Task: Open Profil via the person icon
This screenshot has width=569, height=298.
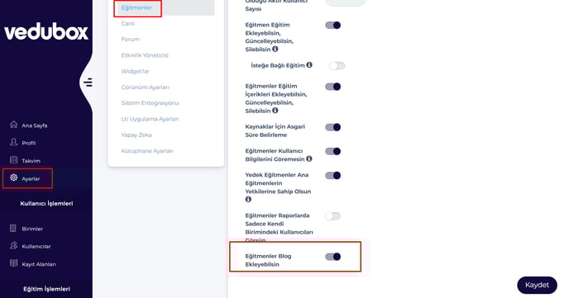Action: click(14, 142)
